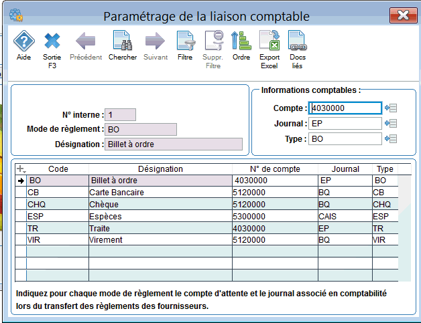Click the Billet à ordre table cell
Viewport: 421px width, 323px height.
(160, 181)
